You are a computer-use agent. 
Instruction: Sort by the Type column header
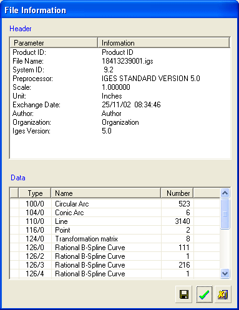pyautogui.click(x=35, y=193)
